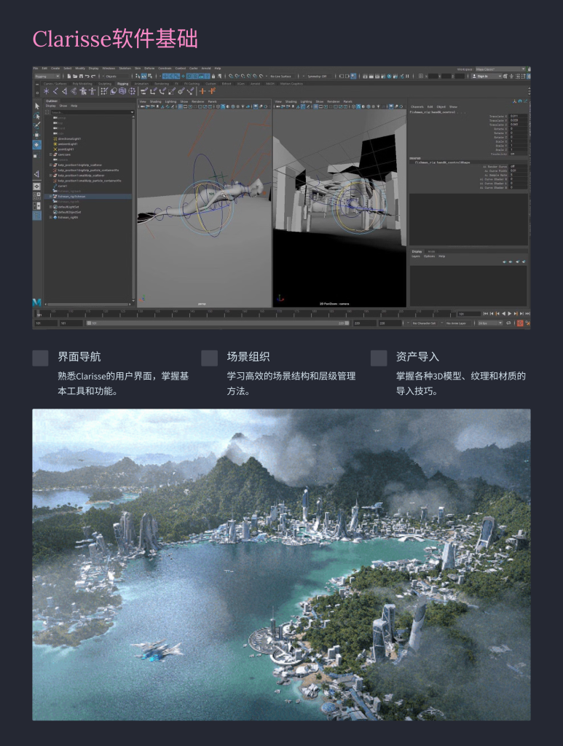Open the Symmetry: Off dropdown
The height and width of the screenshot is (746, 563).
[x=318, y=76]
